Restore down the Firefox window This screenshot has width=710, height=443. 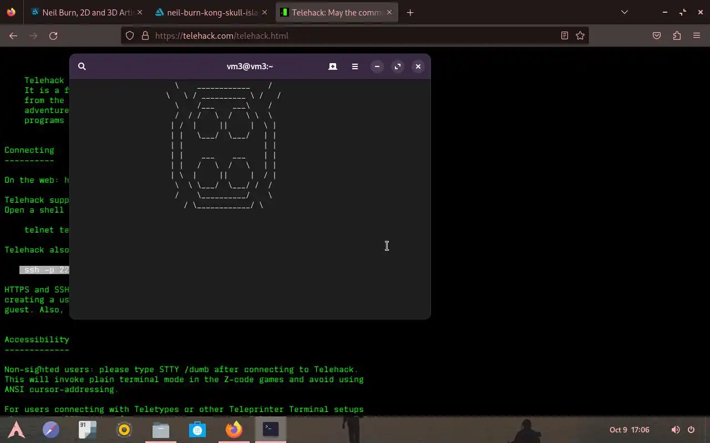coord(683,12)
